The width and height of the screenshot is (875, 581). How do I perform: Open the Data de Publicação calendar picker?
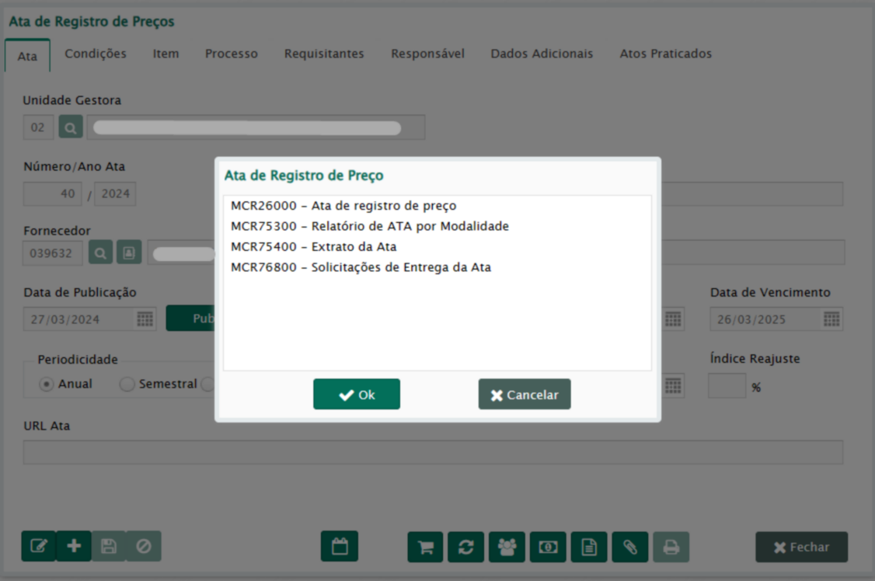coord(145,319)
